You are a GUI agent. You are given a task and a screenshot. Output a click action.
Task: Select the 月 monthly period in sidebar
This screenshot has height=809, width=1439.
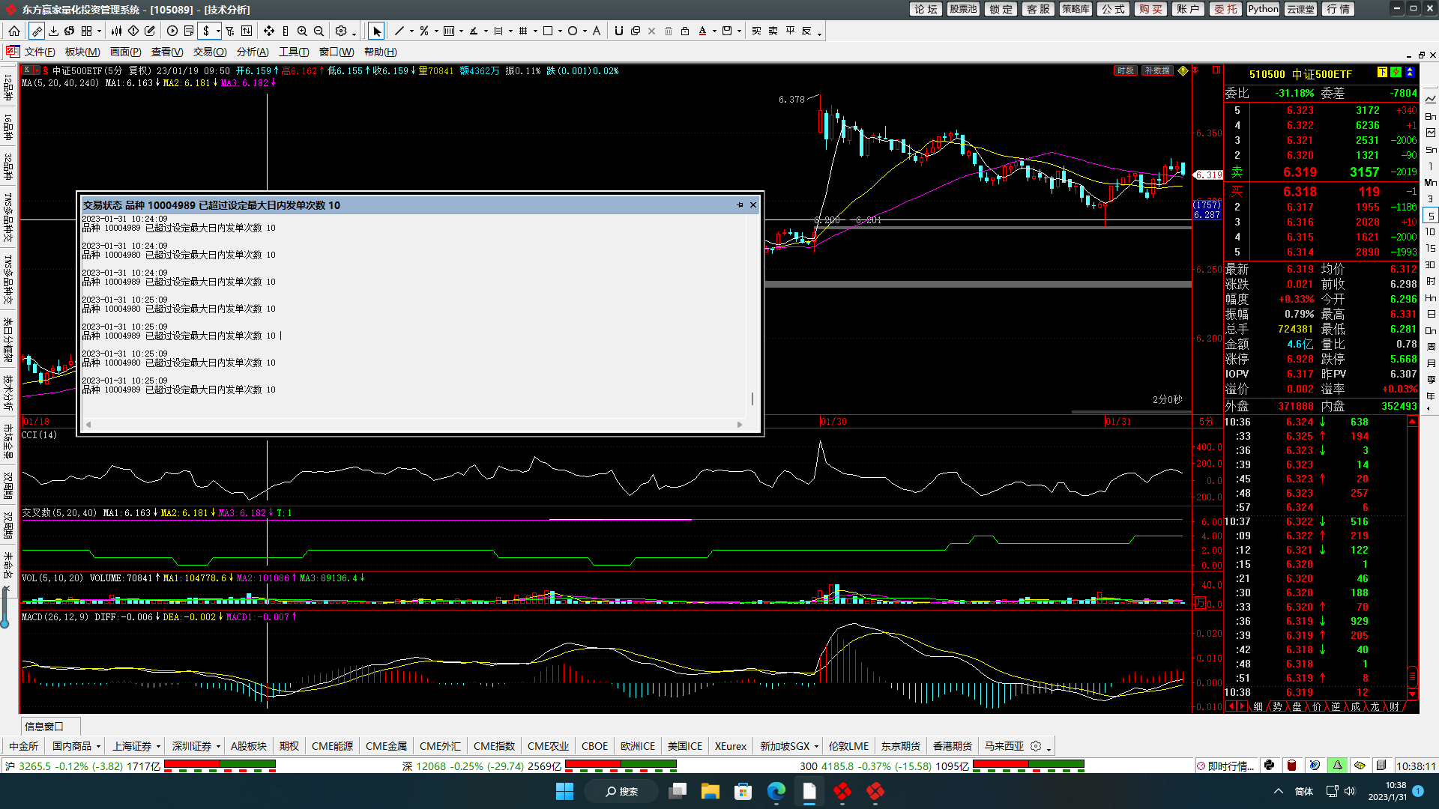(1431, 364)
